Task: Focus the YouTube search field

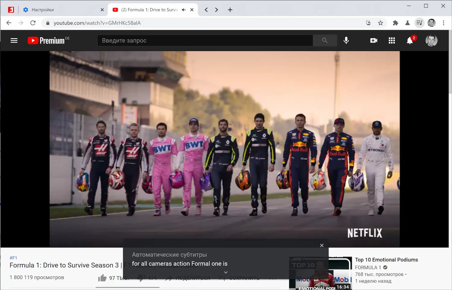Action: [x=205, y=40]
